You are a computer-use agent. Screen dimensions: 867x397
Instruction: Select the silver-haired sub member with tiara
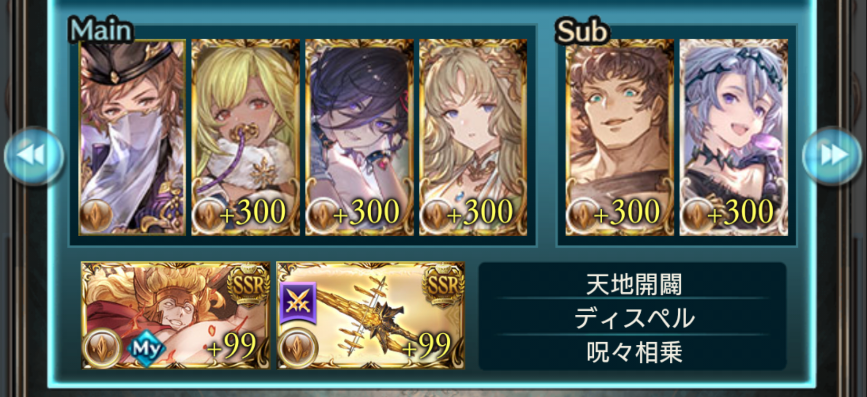(734, 137)
